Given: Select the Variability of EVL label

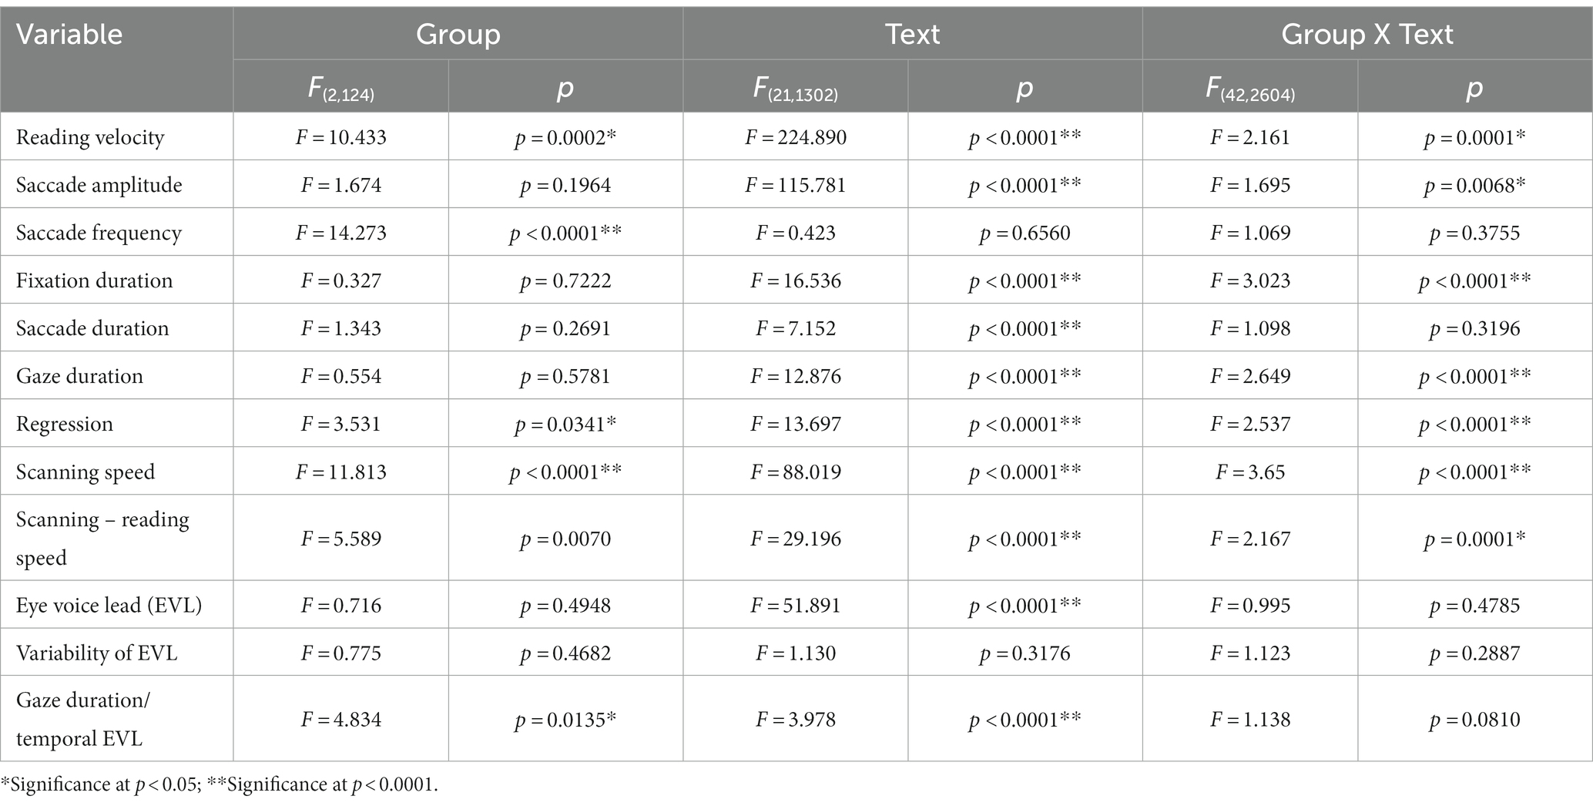Looking at the screenshot, I should [x=97, y=653].
